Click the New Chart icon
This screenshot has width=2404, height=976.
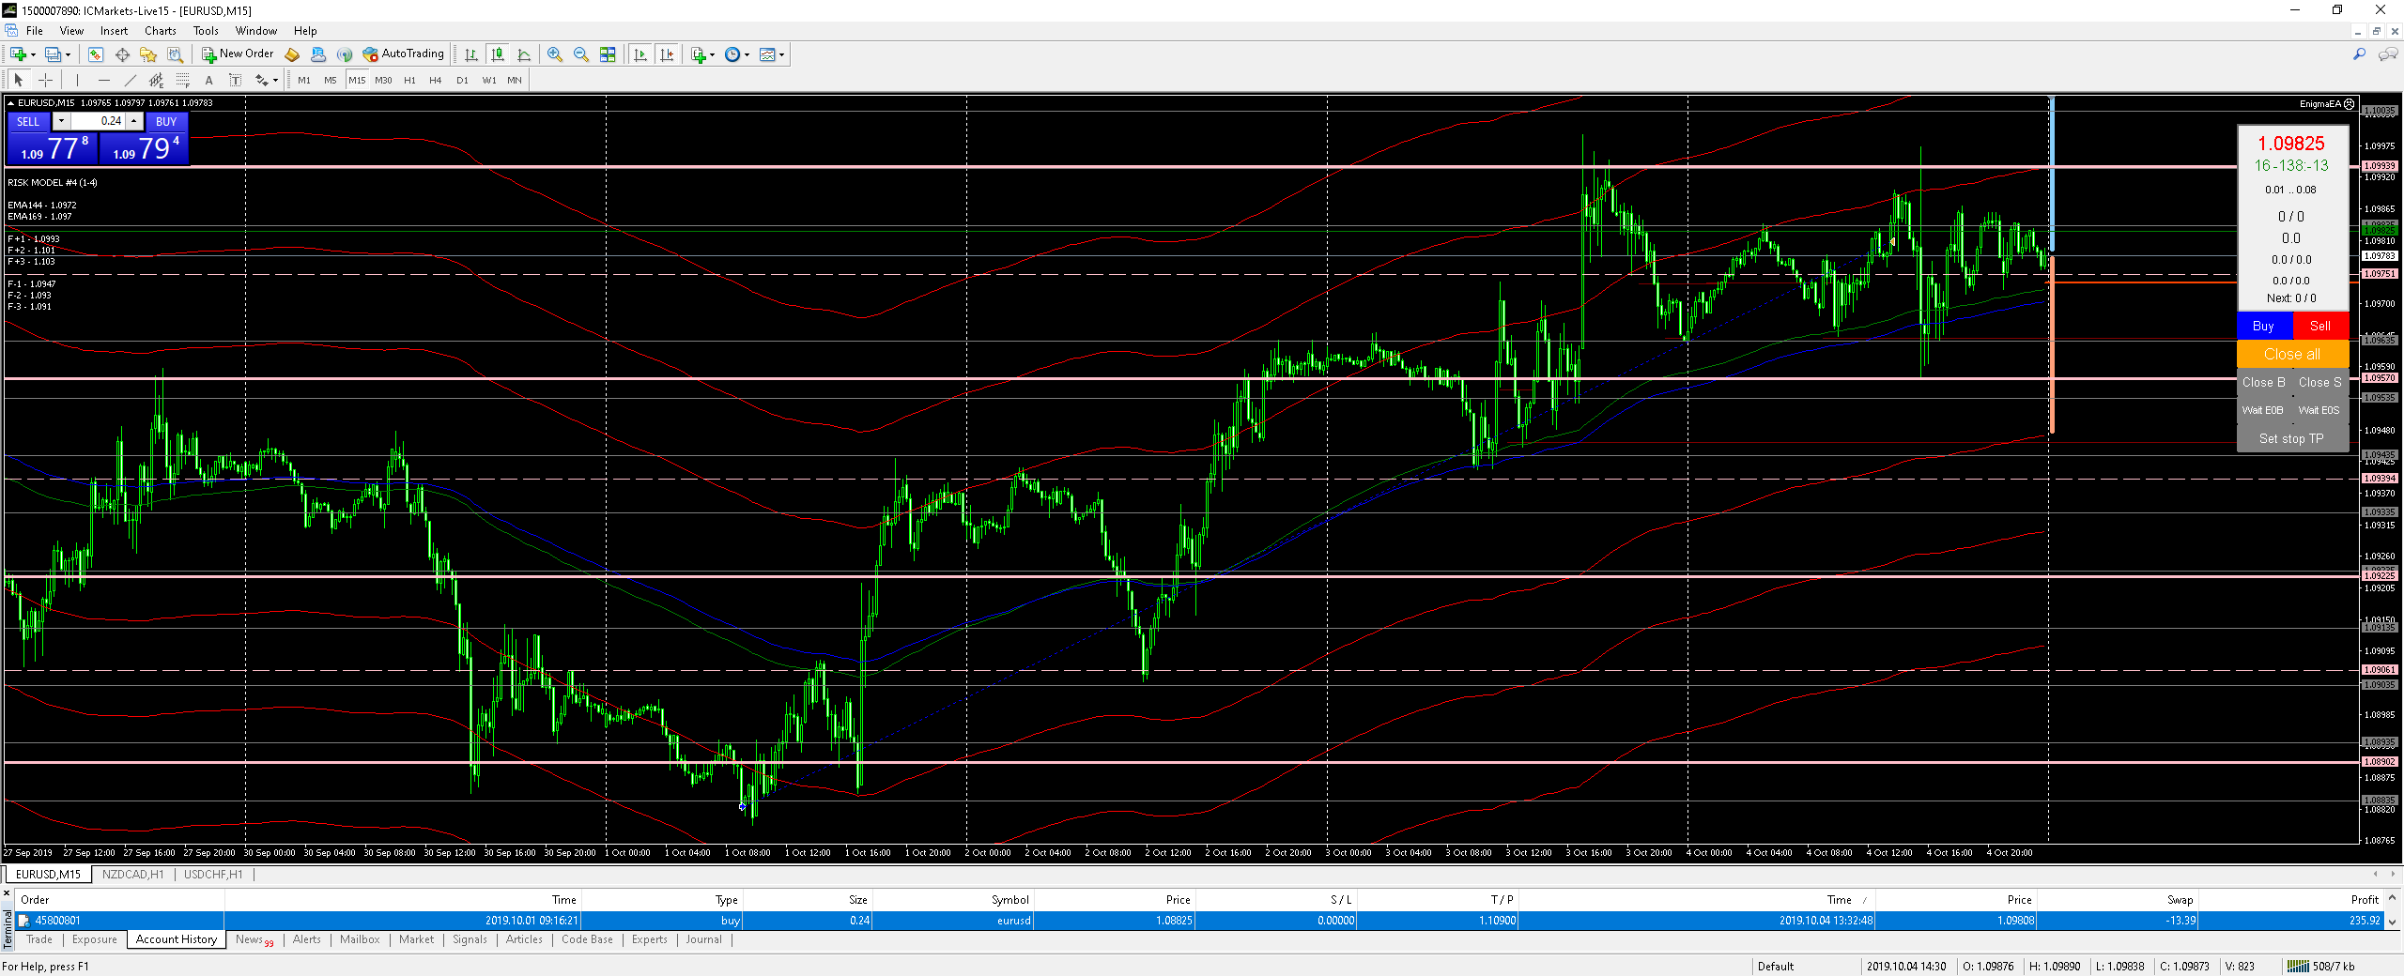(x=18, y=54)
